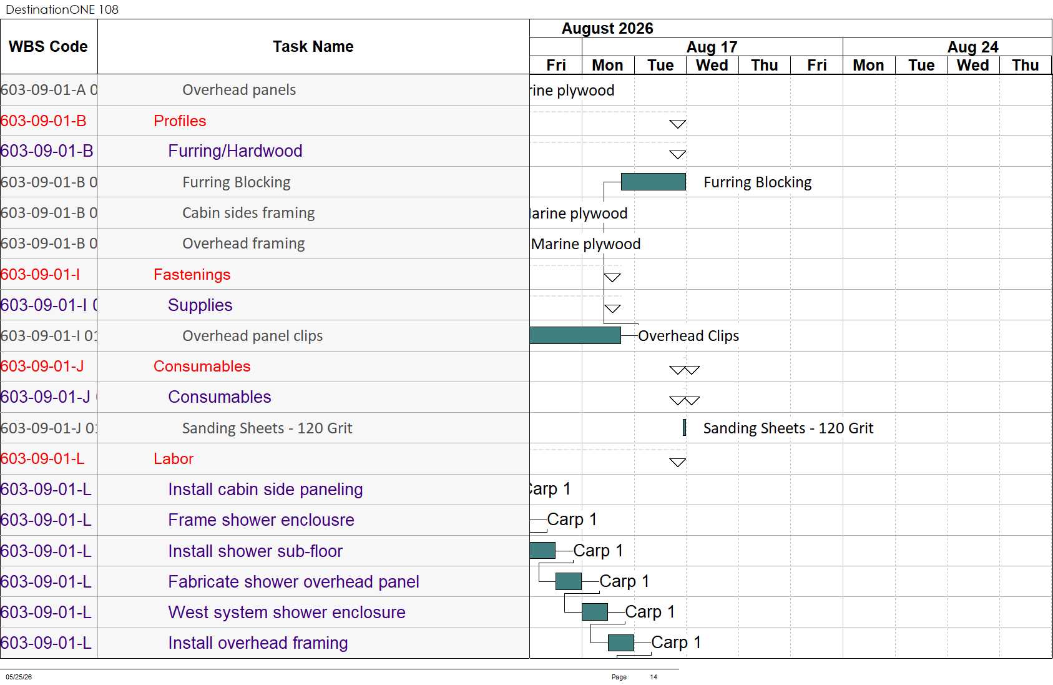
Task: Select the Supplies summary marker in the chart
Action: point(612,308)
